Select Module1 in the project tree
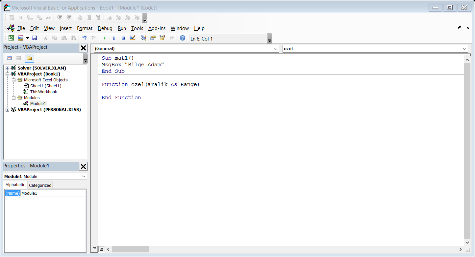Viewport: 475px width, 257px height. [x=38, y=104]
